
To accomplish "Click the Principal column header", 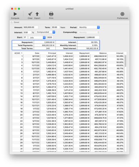I will 52,53.
